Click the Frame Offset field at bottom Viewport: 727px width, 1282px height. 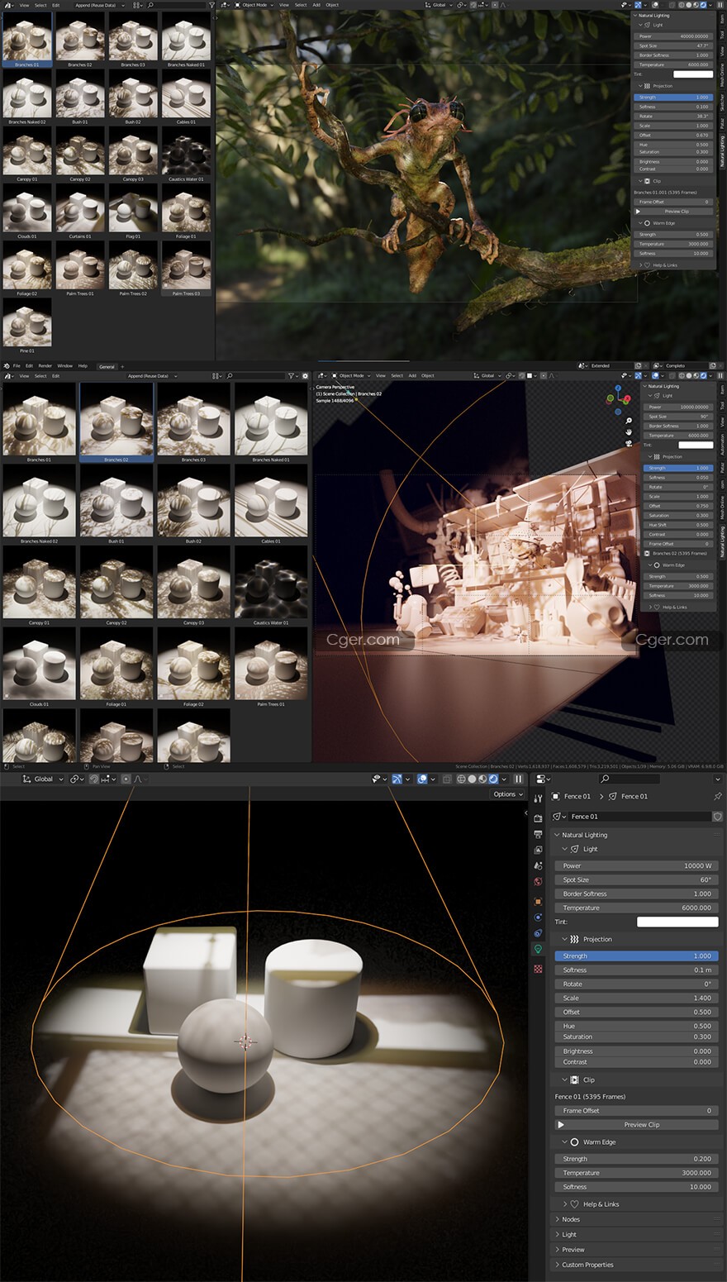point(636,1111)
